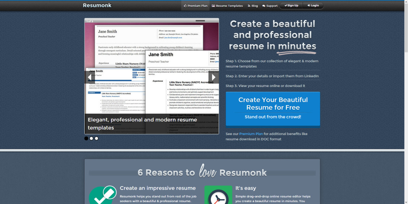Advance the slideshow with right arrow
Screen dimensions: 408x204
tap(214, 77)
